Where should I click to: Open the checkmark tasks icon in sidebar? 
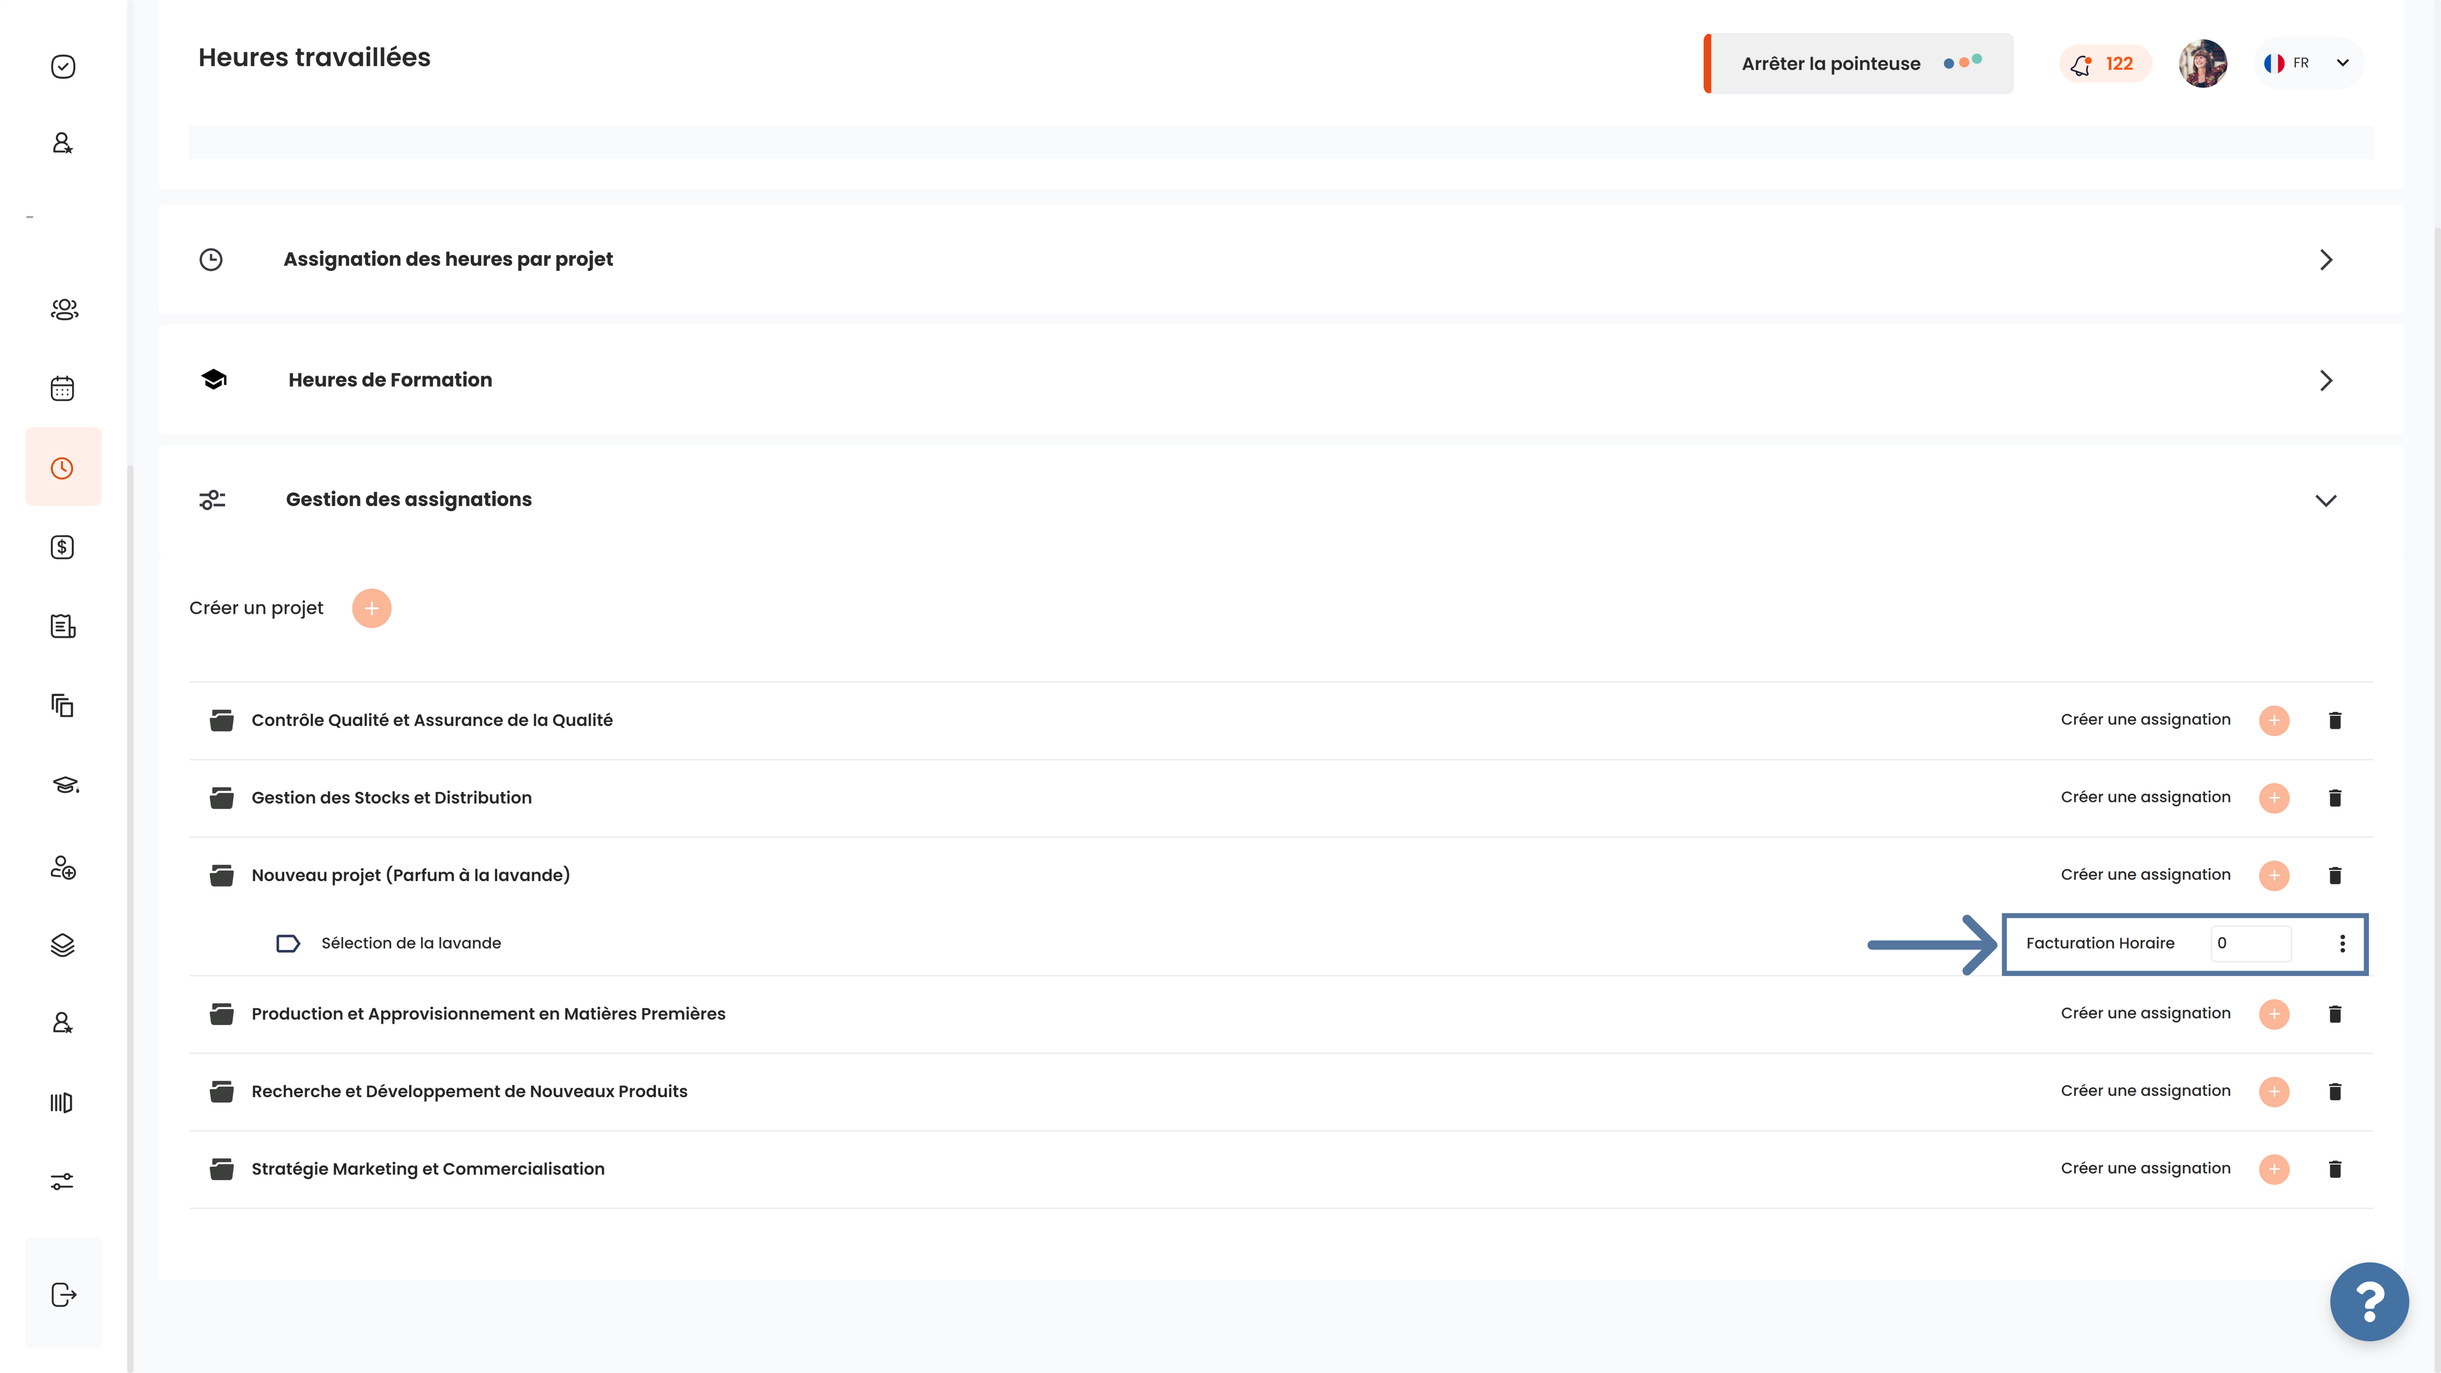click(x=63, y=66)
